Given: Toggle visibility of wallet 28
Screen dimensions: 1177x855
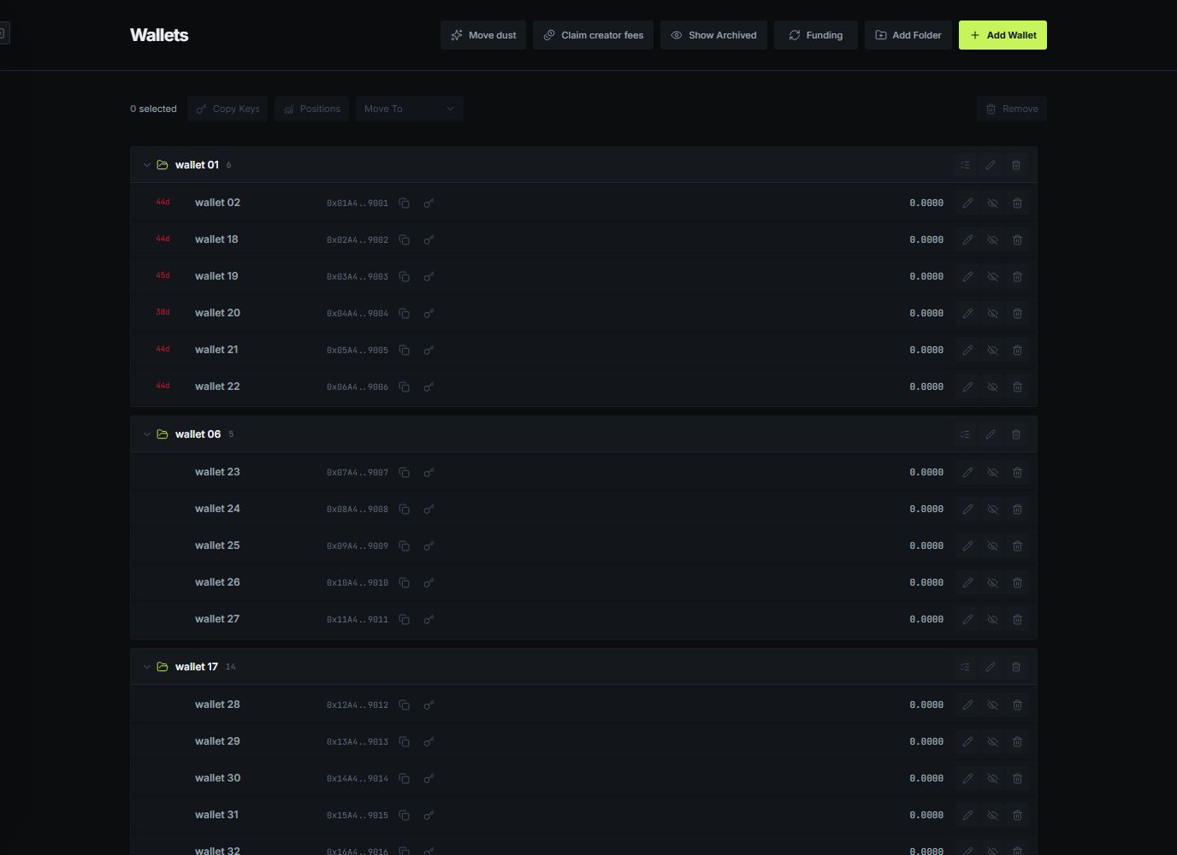Looking at the screenshot, I should pyautogui.click(x=992, y=705).
